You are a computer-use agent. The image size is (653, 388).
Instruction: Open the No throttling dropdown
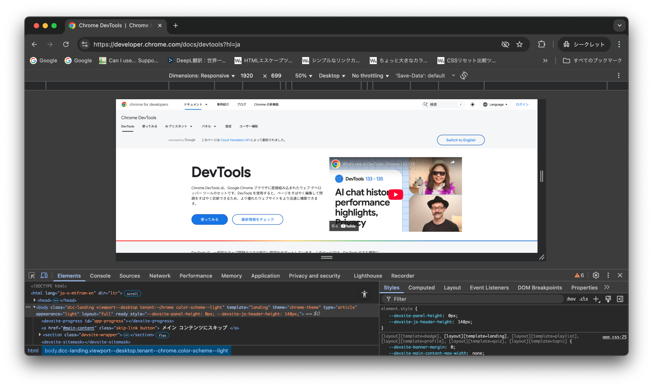[370, 76]
